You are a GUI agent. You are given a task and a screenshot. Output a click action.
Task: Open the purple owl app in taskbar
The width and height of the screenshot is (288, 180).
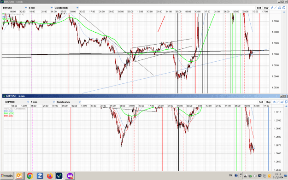click(70, 176)
